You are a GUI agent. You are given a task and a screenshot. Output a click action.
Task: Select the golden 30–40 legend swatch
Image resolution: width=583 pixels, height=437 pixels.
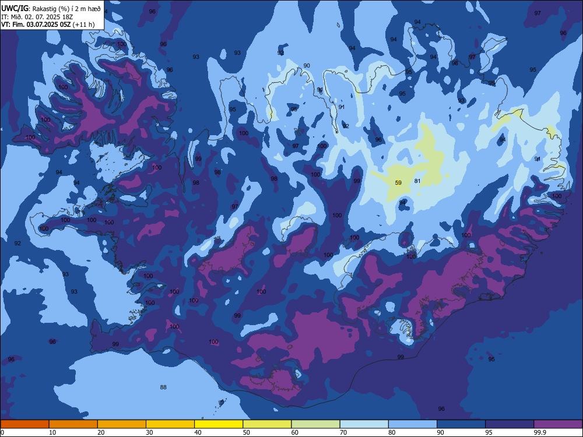170,424
